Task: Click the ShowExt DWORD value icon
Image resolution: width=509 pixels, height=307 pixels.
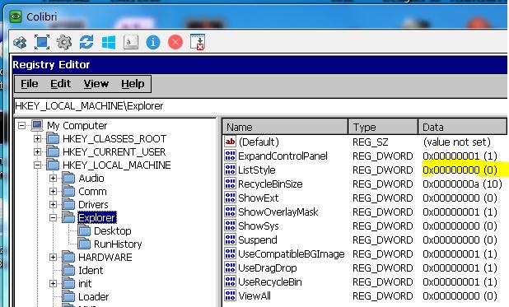Action: pos(230,198)
